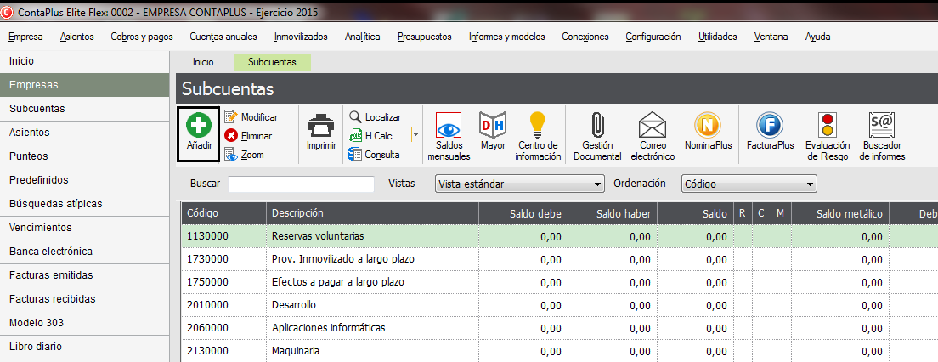The image size is (938, 362).
Task: Open the Cobros y pagos menu
Action: pos(142,37)
